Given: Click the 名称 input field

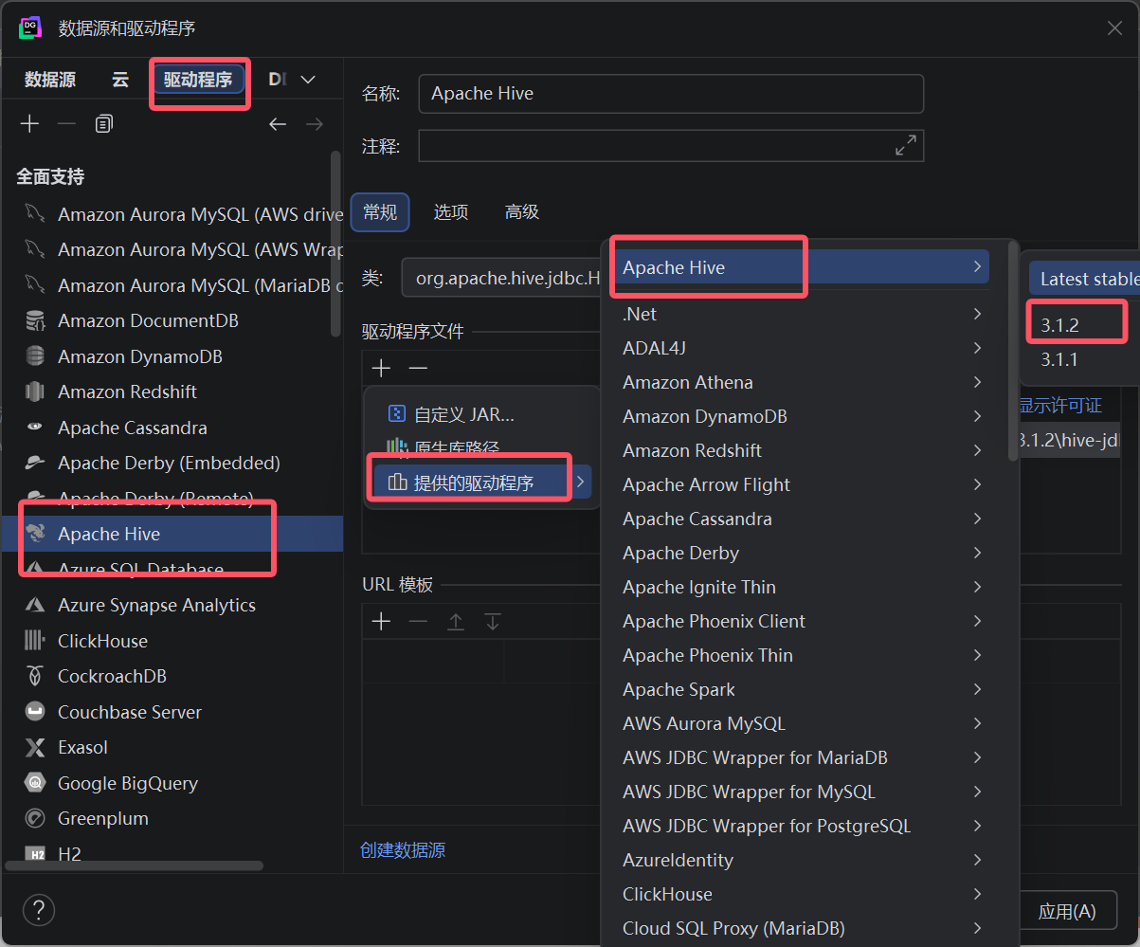Looking at the screenshot, I should pos(670,94).
